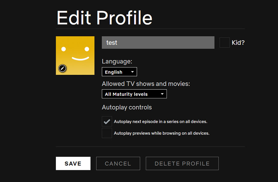This screenshot has height=182, width=278.
Task: Uncheck the autoplay next episode checkbox
Action: point(107,122)
